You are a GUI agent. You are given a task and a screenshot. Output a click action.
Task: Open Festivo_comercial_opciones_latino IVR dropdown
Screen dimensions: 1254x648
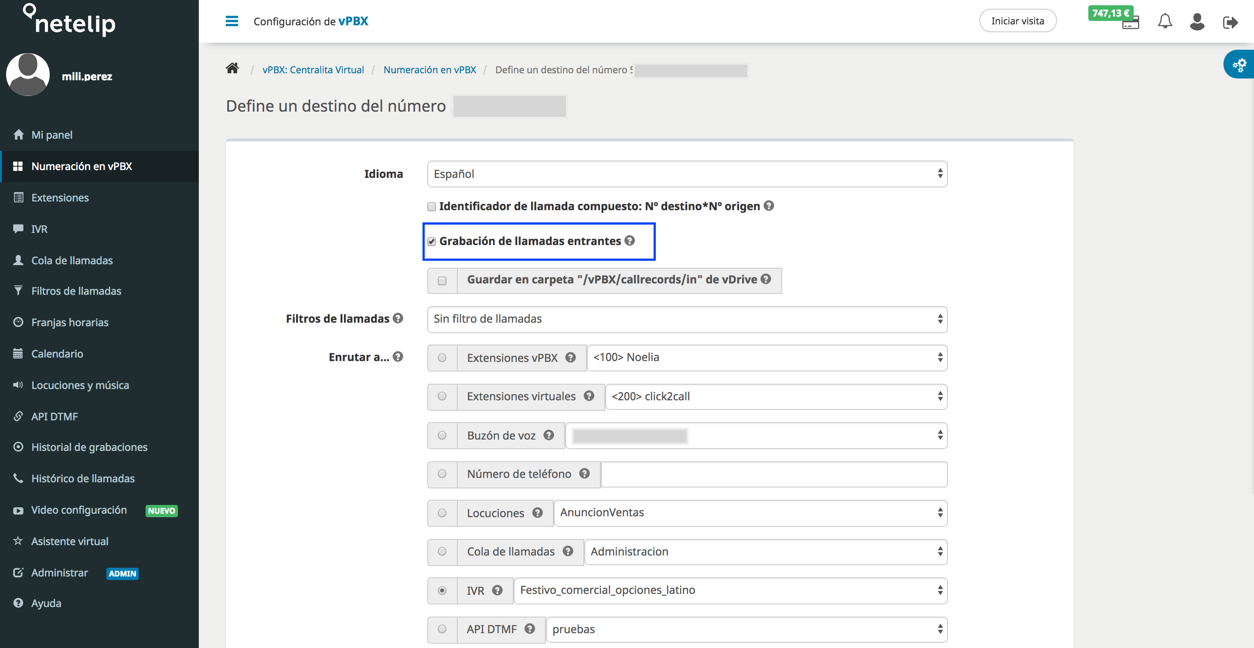click(x=730, y=590)
